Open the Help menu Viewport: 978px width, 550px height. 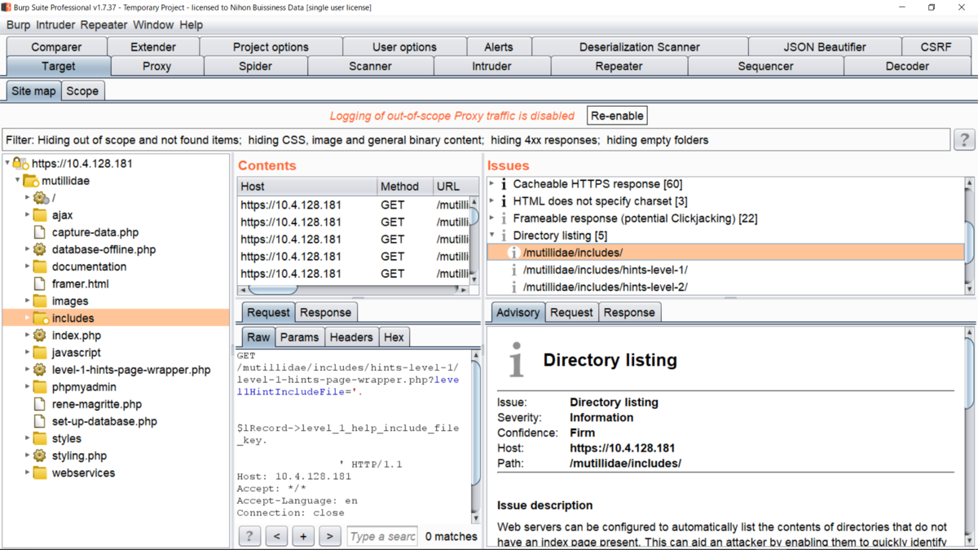pos(191,25)
